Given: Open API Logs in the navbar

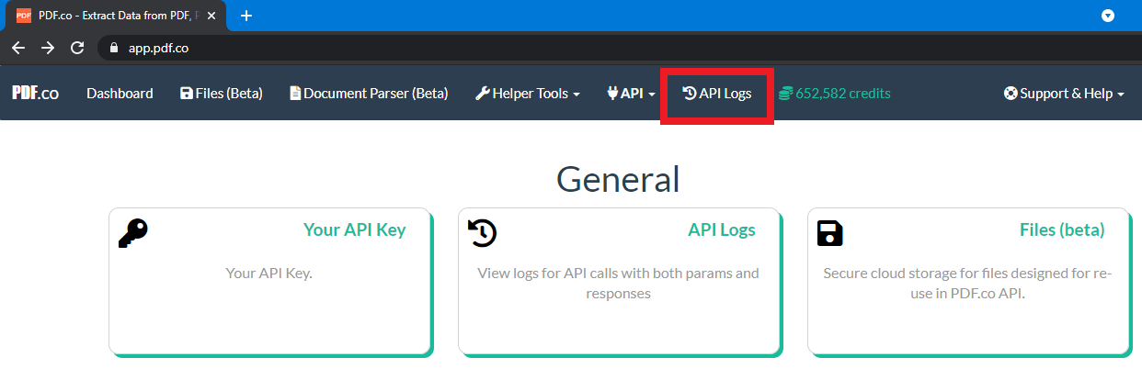Looking at the screenshot, I should pos(716,94).
